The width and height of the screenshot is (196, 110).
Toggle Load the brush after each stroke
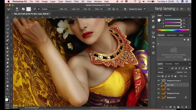tap(35, 9)
